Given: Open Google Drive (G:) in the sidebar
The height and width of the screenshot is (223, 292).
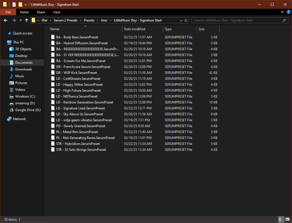Looking at the screenshot, I should pos(28,110).
